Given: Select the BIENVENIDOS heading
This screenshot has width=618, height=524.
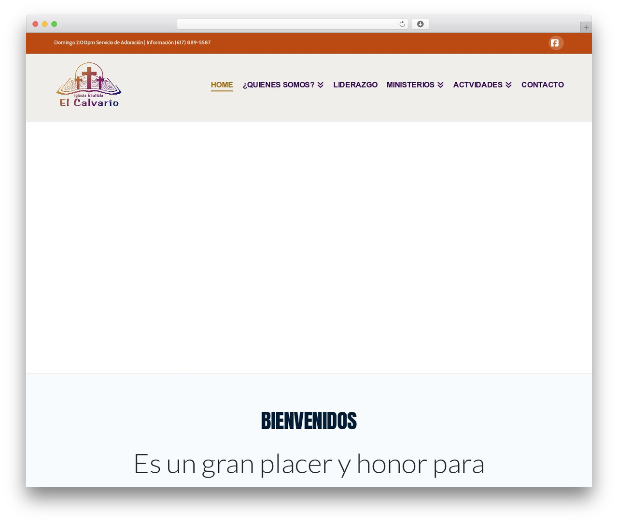Looking at the screenshot, I should click(309, 421).
